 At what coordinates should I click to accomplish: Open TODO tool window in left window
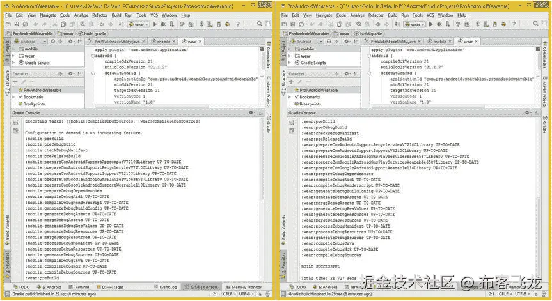[21, 288]
